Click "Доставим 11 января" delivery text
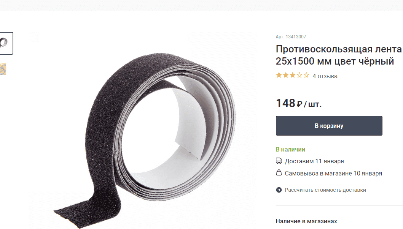The image size is (403, 229). click(314, 161)
